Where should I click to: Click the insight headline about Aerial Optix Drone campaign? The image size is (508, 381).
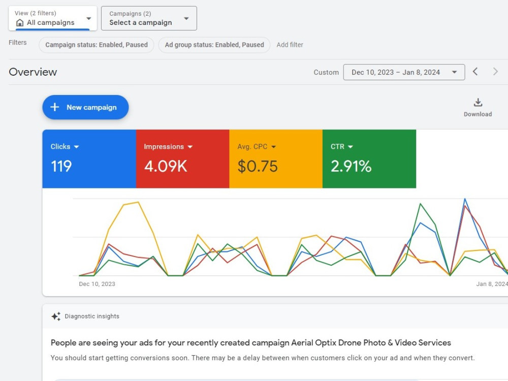(251, 343)
